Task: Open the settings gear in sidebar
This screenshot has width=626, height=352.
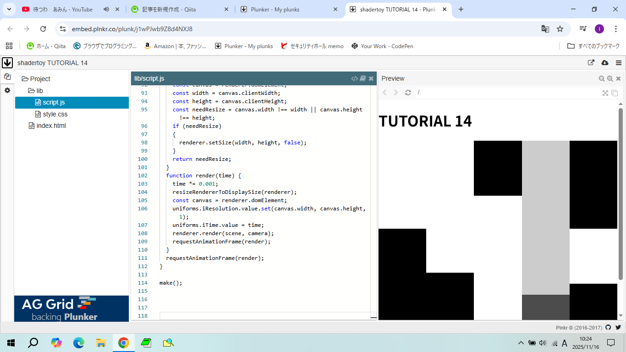Action: (7, 90)
